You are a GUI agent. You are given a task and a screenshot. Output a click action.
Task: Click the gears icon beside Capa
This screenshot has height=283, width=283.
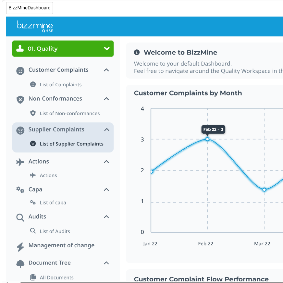(x=20, y=190)
